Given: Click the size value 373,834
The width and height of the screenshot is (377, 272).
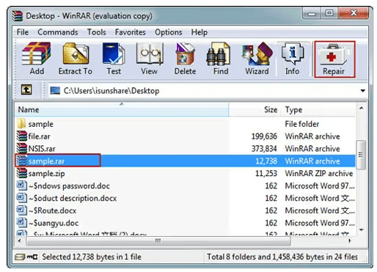Looking at the screenshot, I should pos(264,149).
